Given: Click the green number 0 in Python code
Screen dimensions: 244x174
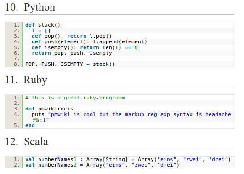Looking at the screenshot, I should 136,47.
